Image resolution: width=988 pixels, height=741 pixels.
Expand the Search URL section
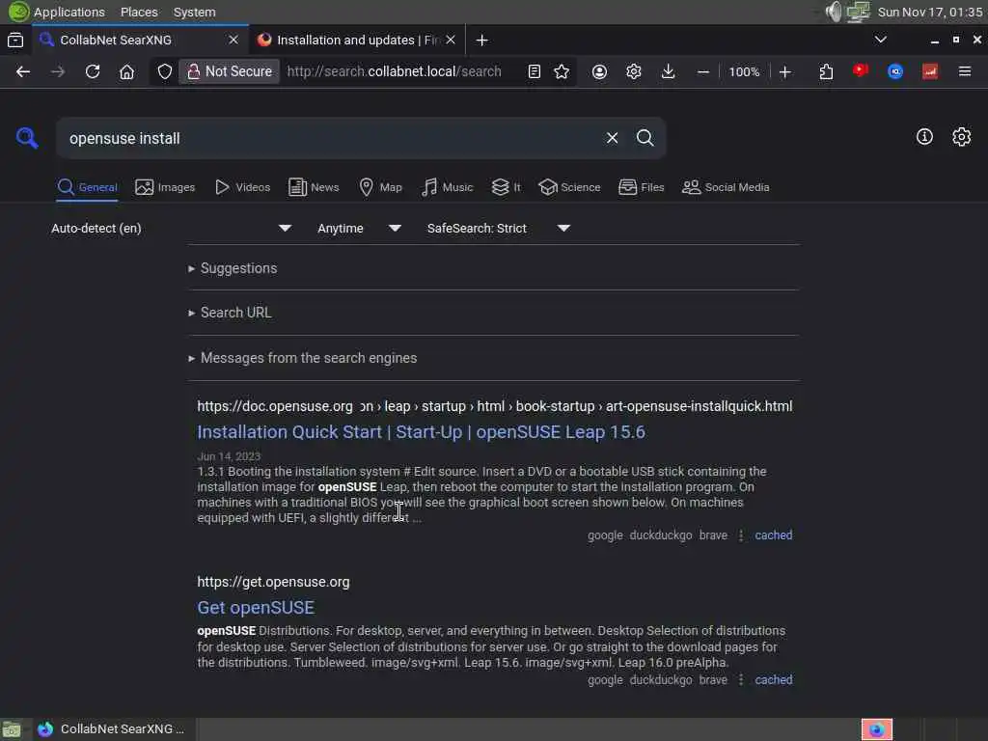point(230,313)
